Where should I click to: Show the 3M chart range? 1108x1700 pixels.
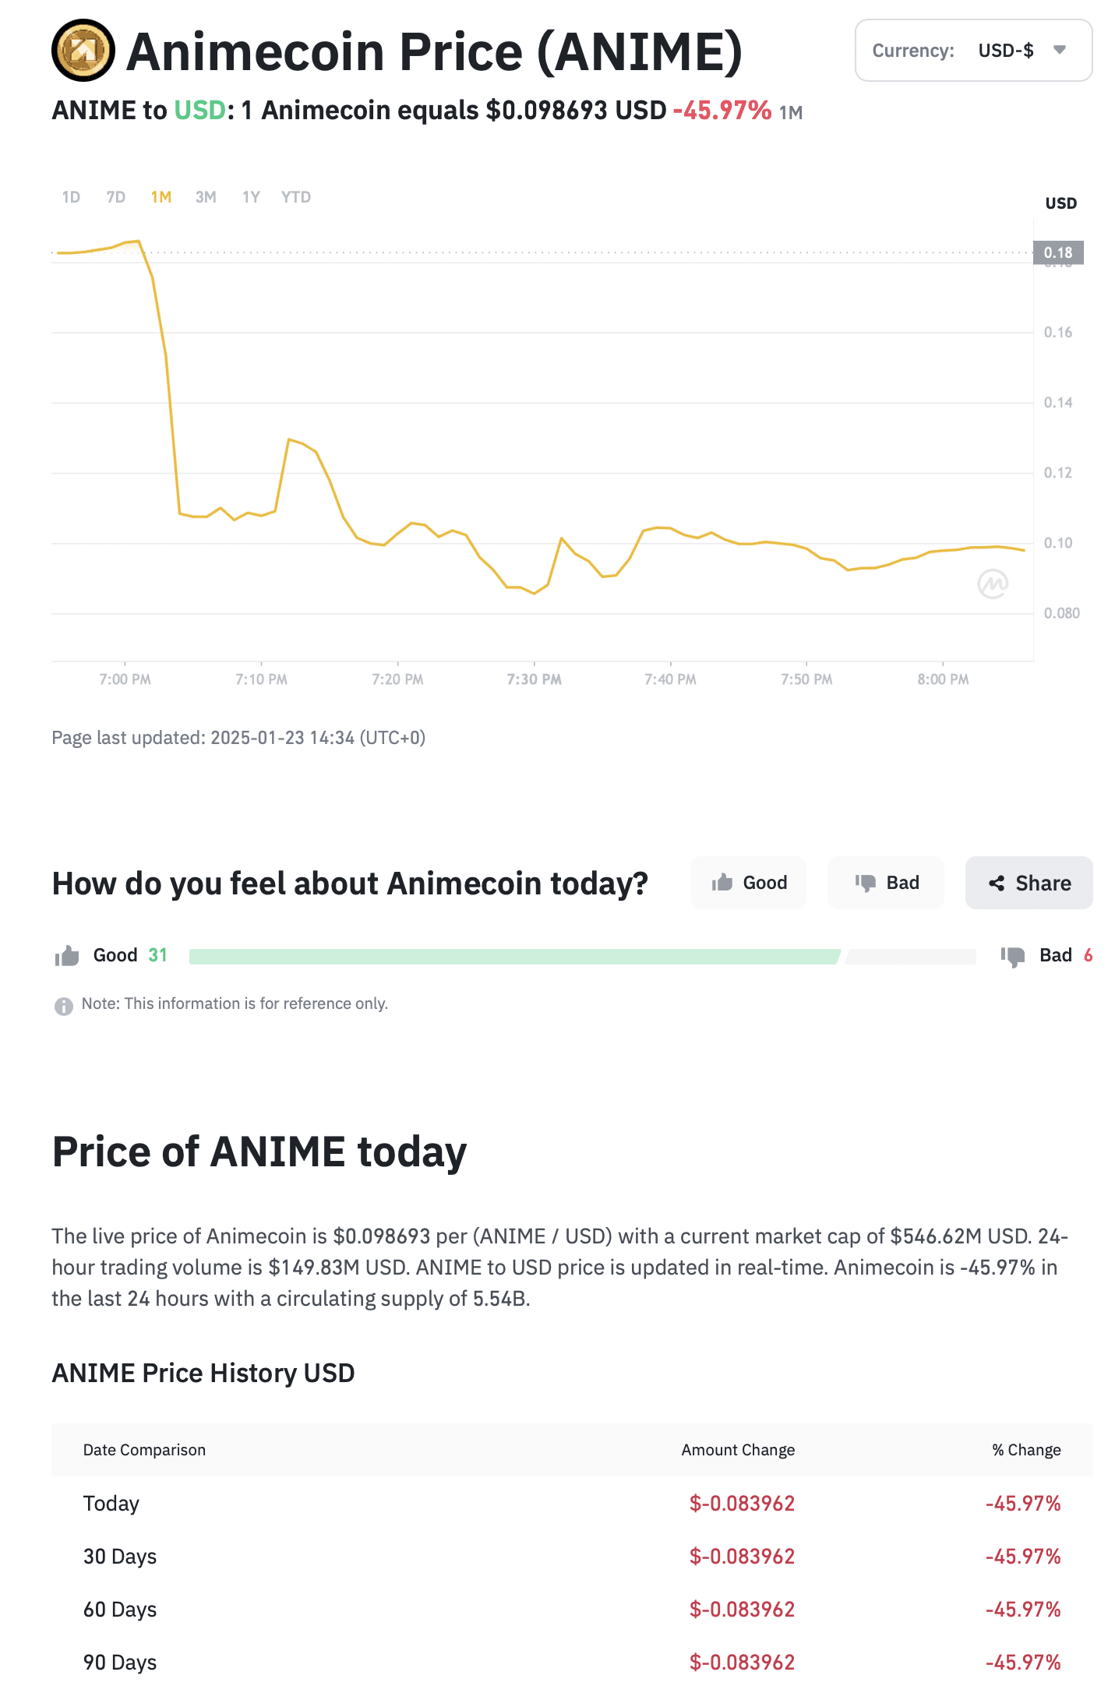pyautogui.click(x=206, y=197)
